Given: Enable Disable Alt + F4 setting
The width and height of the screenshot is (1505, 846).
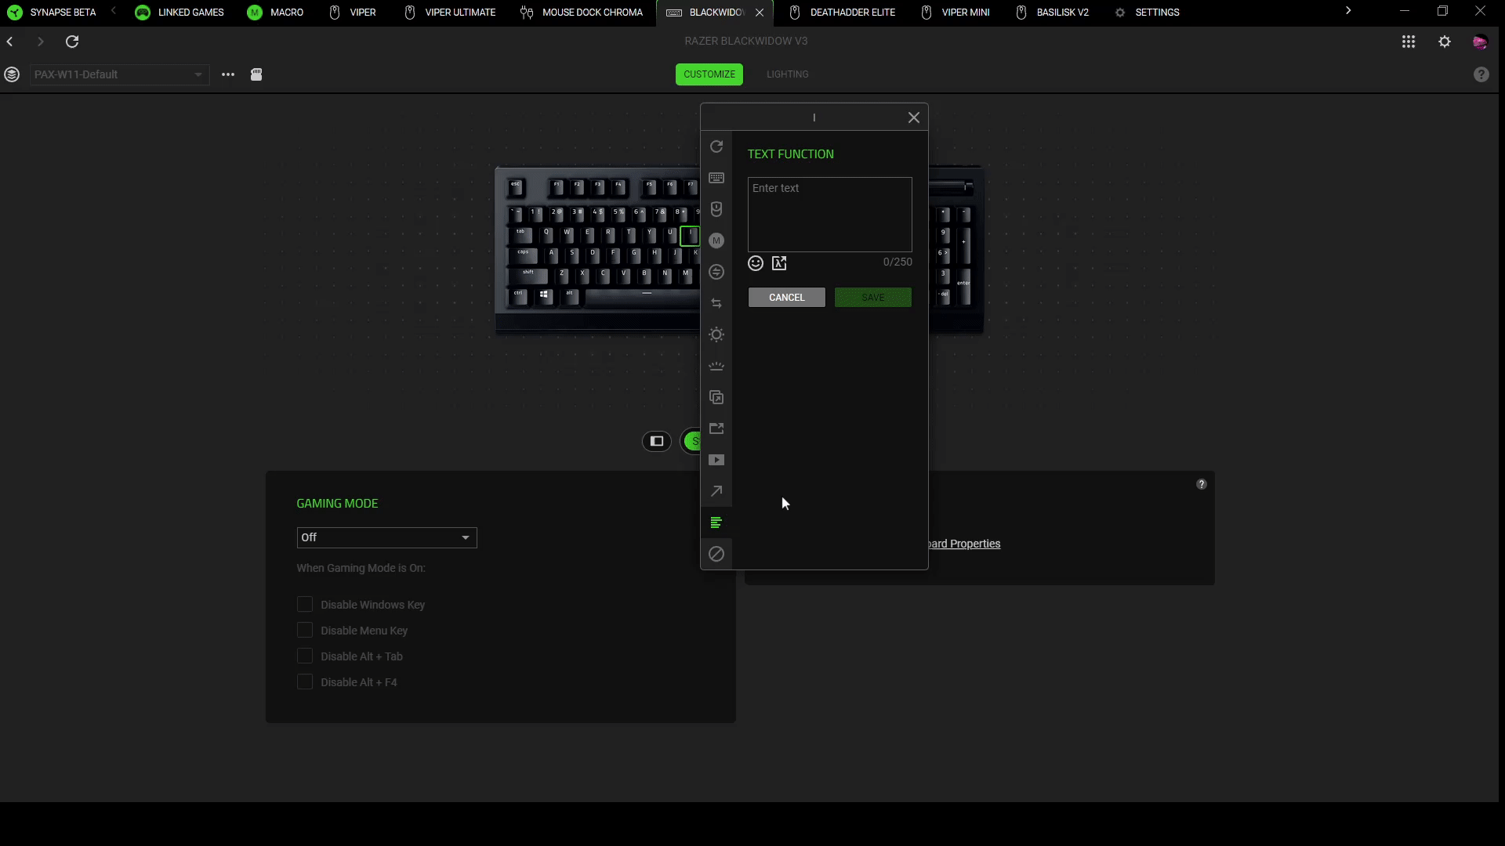Looking at the screenshot, I should [x=305, y=681].
